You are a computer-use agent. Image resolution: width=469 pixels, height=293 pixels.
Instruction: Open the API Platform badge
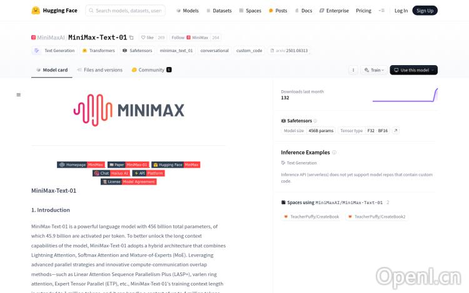148,173
